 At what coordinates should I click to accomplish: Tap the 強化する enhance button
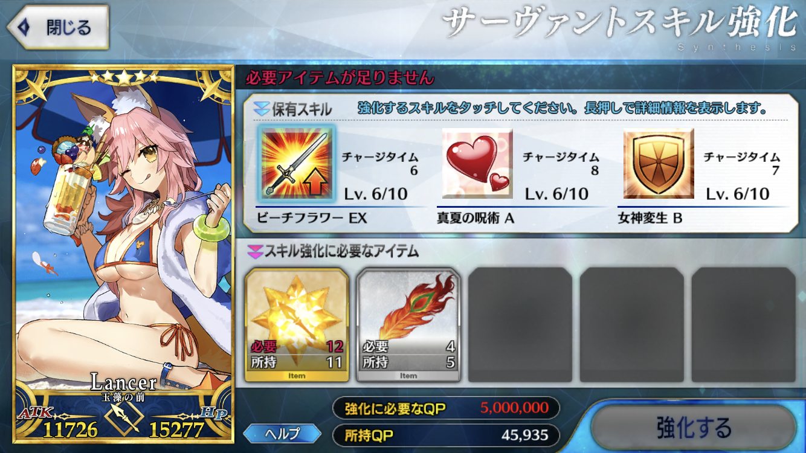click(693, 427)
